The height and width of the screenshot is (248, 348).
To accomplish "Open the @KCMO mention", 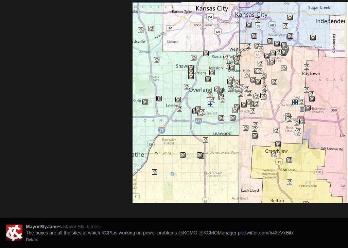I will (188, 233).
